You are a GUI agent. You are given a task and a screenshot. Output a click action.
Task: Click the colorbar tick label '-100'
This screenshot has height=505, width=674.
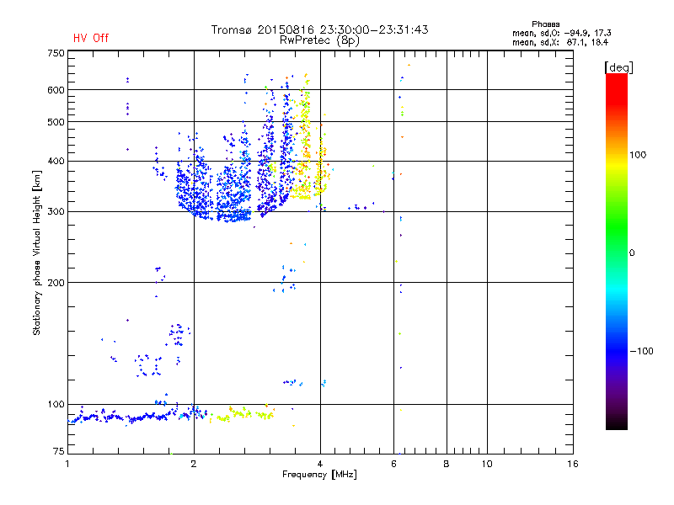(641, 351)
